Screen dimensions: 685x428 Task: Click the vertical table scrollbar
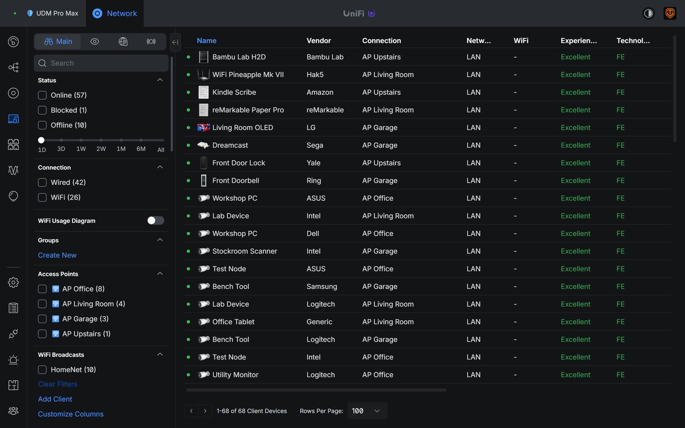tap(674, 89)
